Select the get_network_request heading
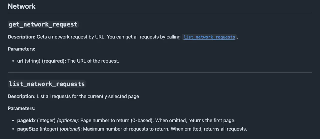The image size is (320, 139). (x=43, y=24)
